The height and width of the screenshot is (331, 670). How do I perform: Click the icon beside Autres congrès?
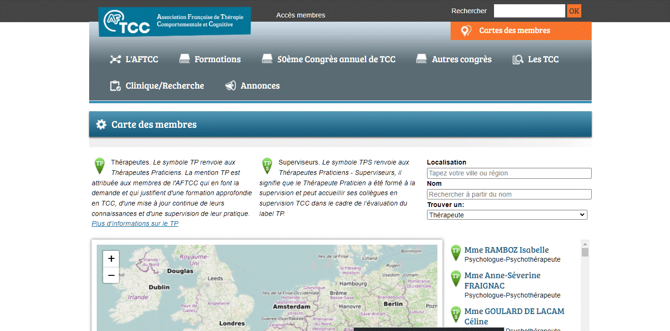[421, 59]
